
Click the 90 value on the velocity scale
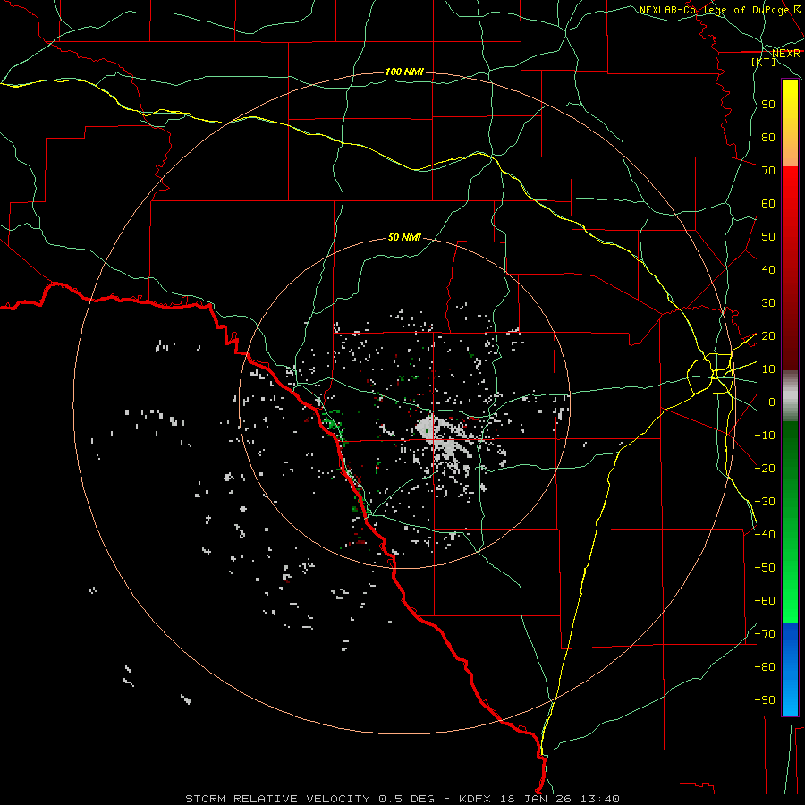[768, 105]
